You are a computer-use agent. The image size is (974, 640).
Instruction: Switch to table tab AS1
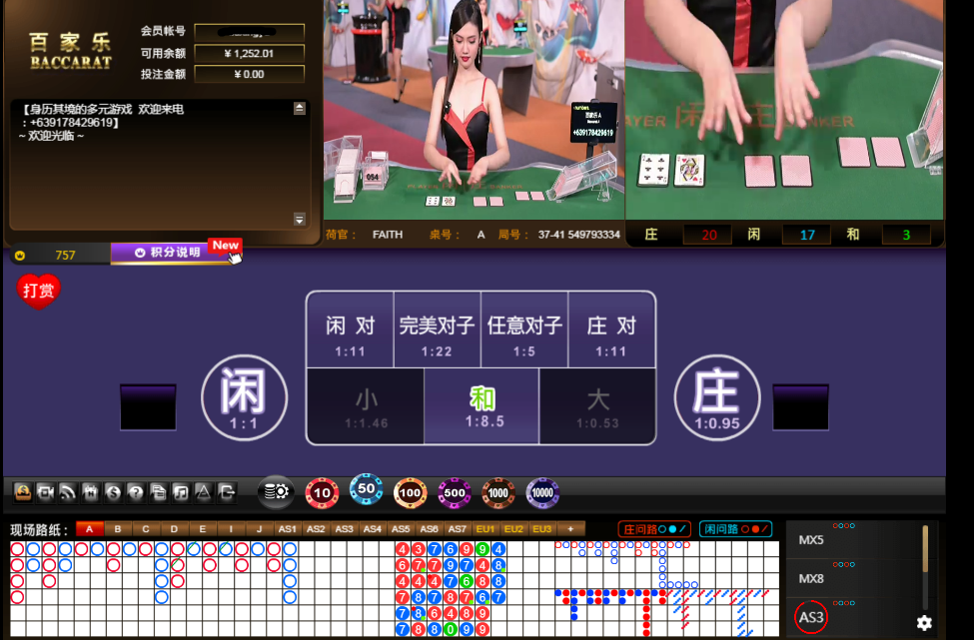288,529
